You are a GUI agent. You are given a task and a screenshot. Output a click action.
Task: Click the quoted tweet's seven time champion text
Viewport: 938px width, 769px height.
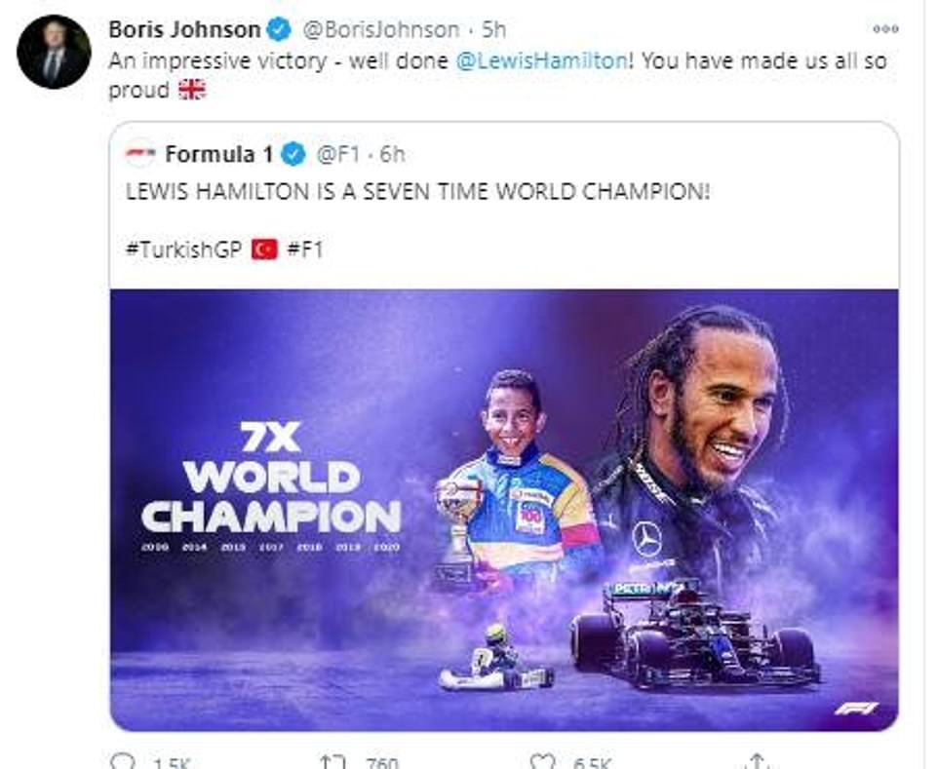[x=417, y=192]
